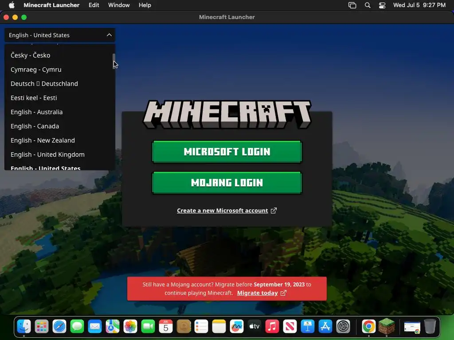Switch to Google Chrome in dock

(368, 327)
